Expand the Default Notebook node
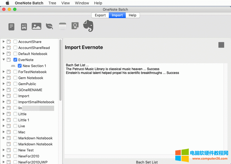This screenshot has height=164, width=231. point(3,54)
